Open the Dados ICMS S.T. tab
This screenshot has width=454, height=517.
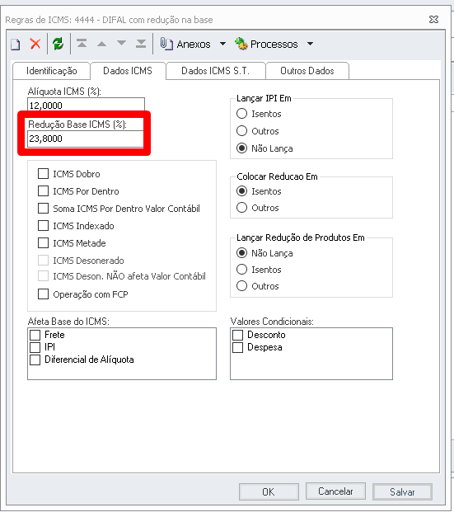click(x=216, y=71)
